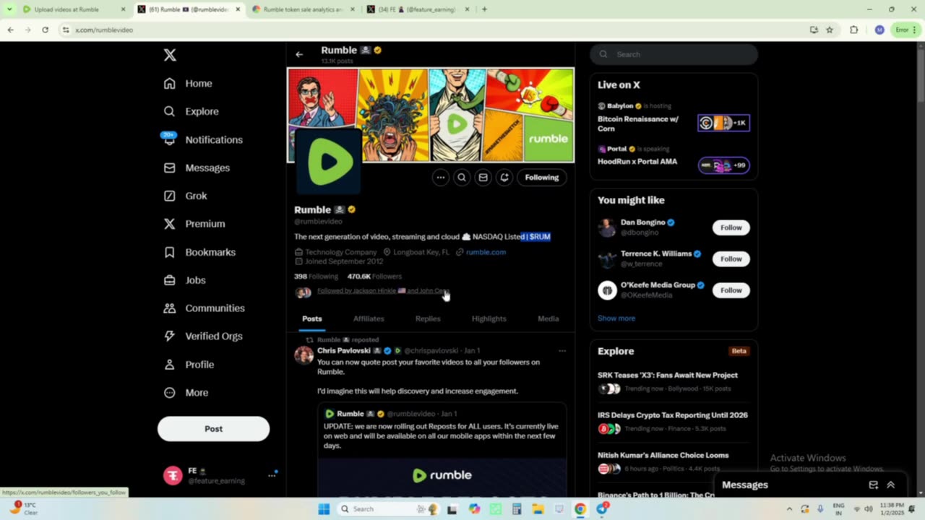Bookmark this page with the star icon
The height and width of the screenshot is (520, 925).
pos(830,30)
